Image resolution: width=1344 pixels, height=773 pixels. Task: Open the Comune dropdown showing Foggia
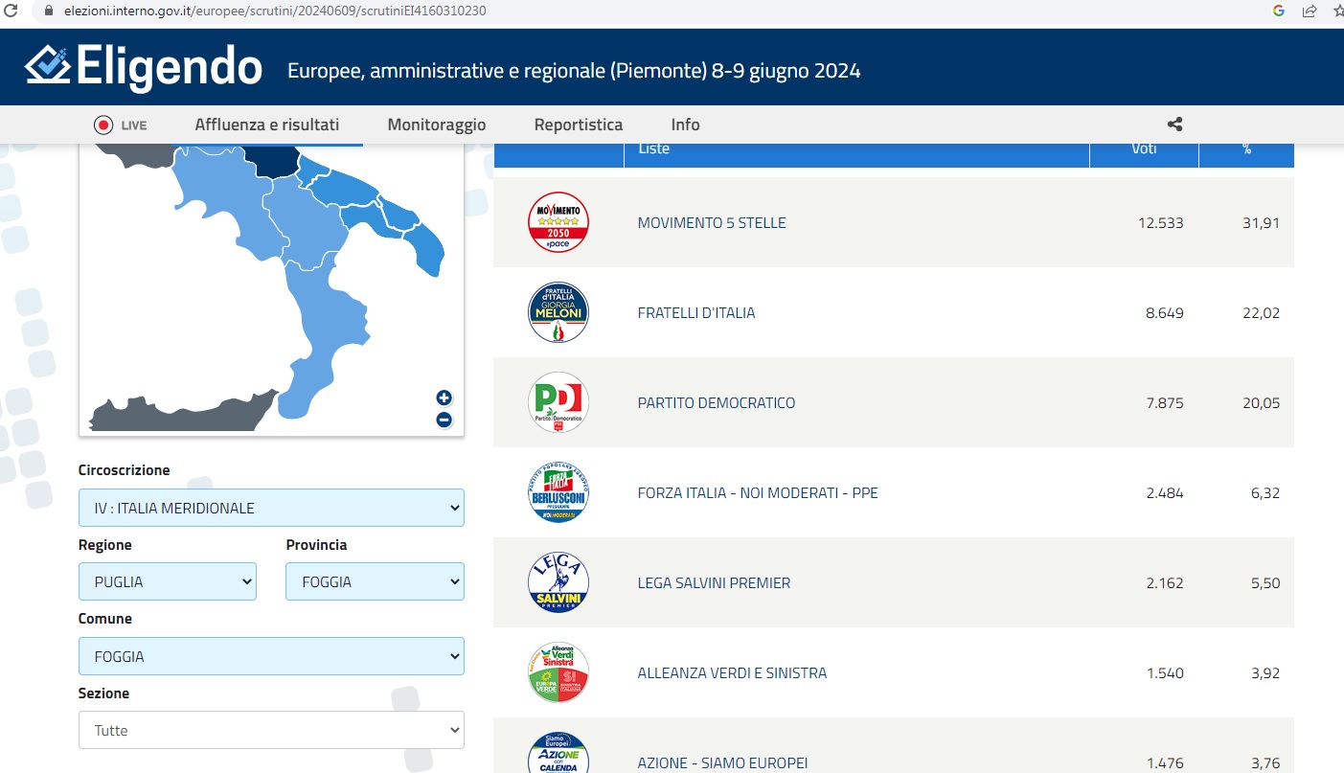[x=271, y=656]
